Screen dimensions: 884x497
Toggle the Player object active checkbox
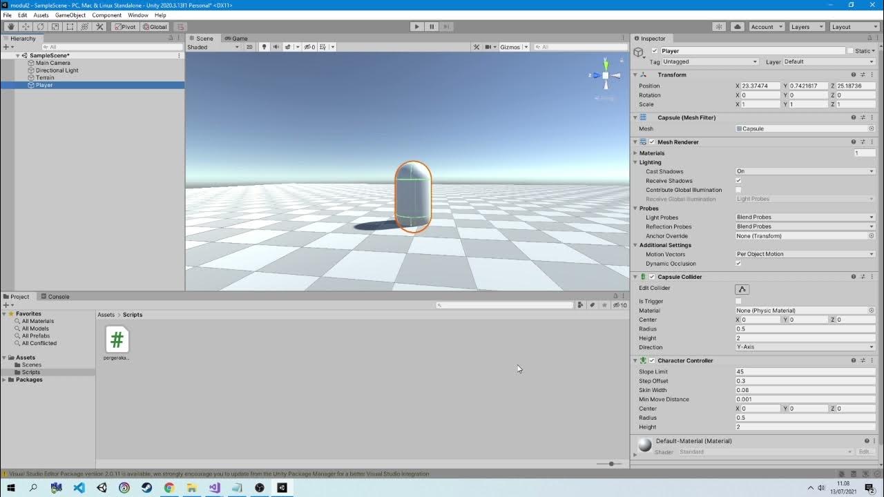pos(655,50)
